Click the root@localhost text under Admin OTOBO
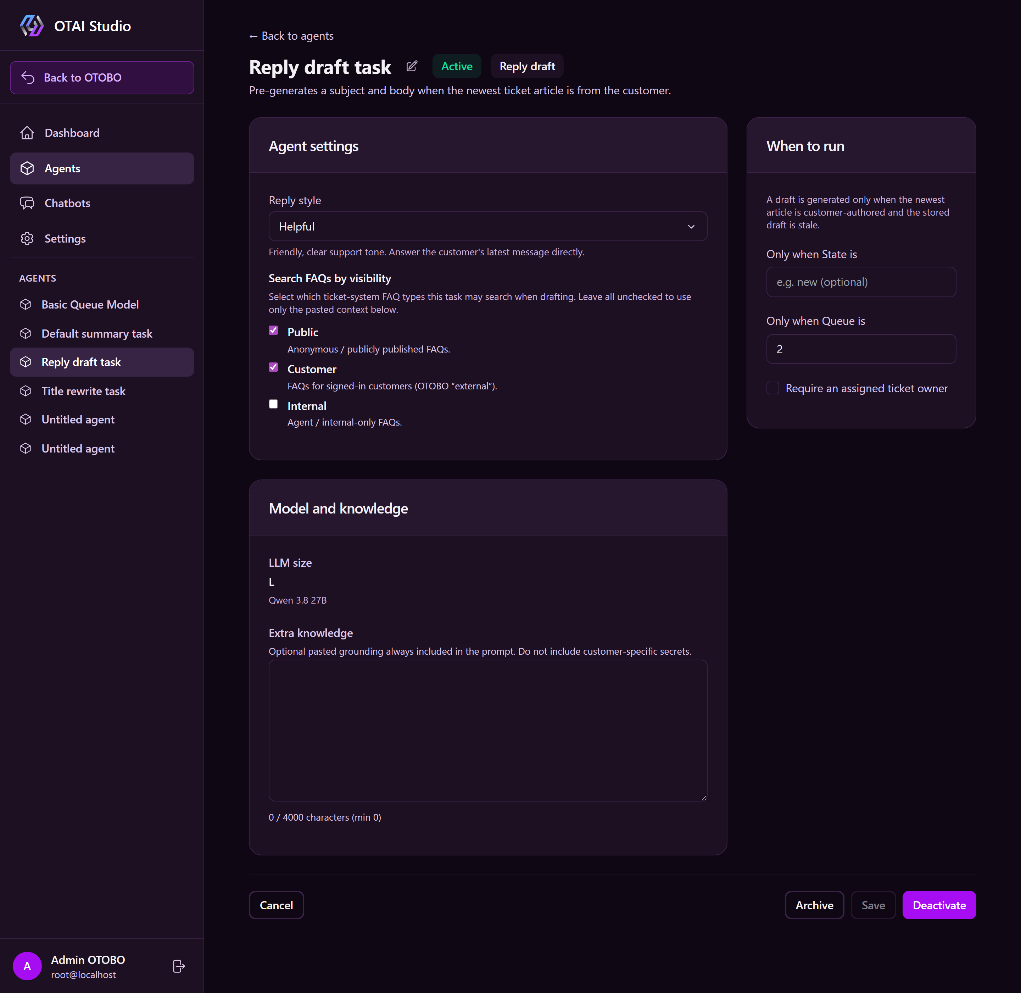 coord(83,975)
